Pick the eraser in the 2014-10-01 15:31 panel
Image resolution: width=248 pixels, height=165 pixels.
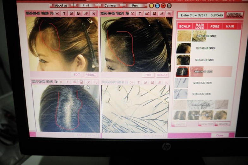pyautogui.click(x=88, y=82)
